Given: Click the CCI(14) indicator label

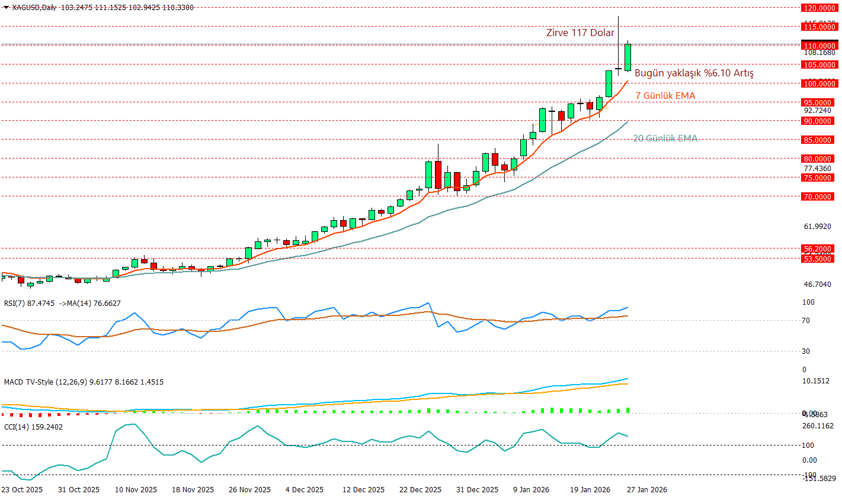Looking at the screenshot, I should [33, 427].
